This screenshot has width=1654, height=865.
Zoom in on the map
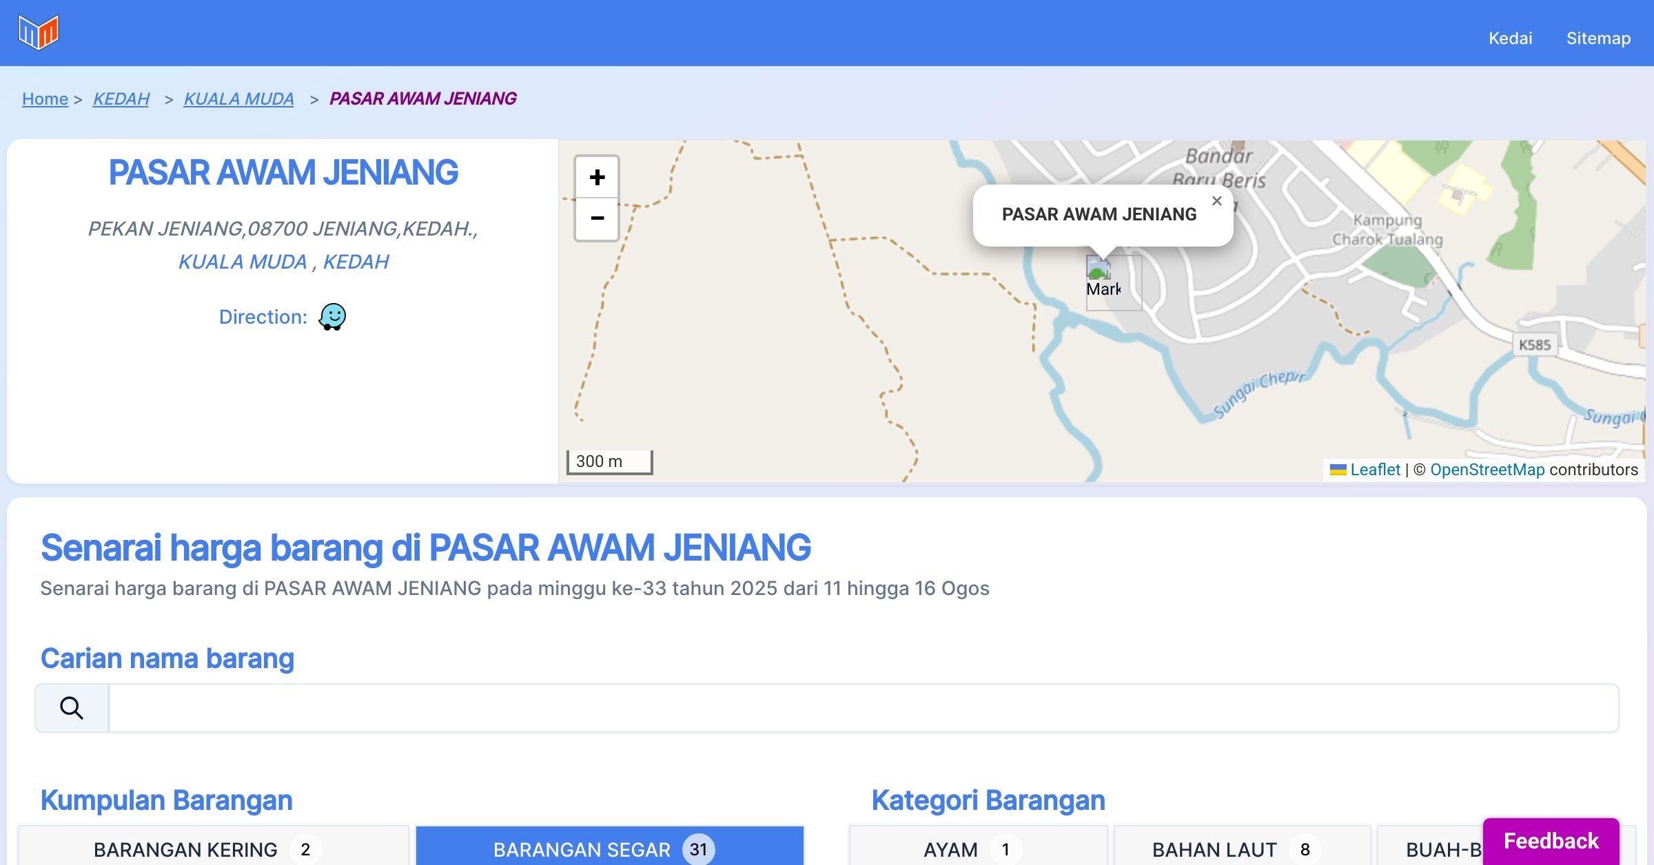pos(597,178)
